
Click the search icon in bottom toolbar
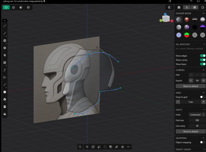pyautogui.click(x=80, y=147)
